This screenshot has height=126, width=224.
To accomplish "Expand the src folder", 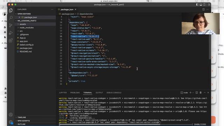I will (x=21, y=31).
